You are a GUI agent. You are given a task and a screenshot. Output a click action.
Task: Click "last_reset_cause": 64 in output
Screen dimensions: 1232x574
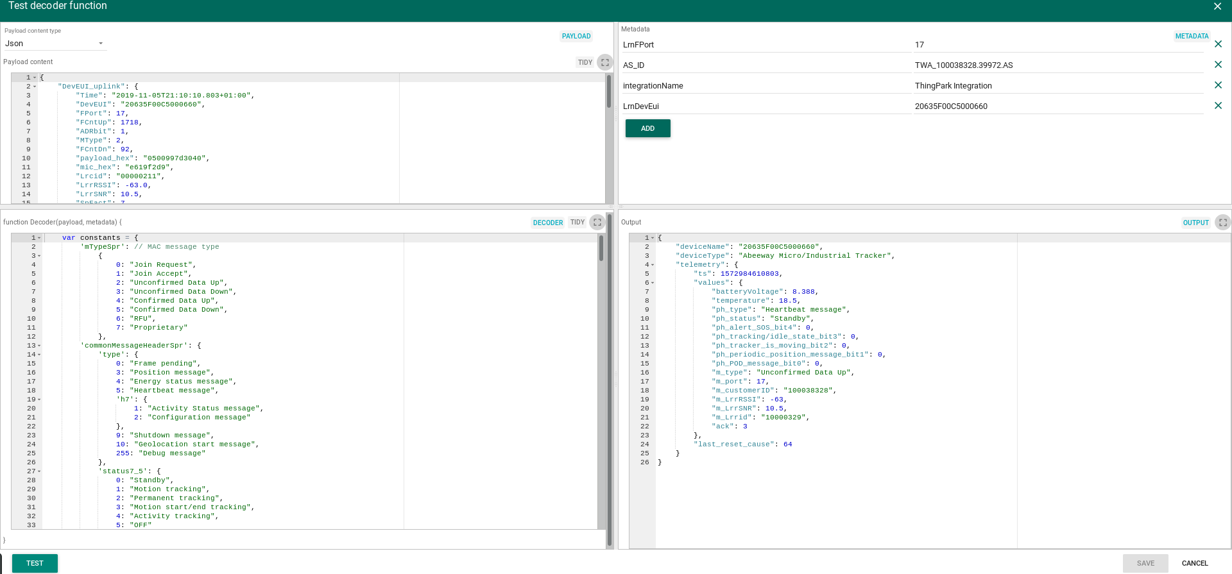point(742,444)
